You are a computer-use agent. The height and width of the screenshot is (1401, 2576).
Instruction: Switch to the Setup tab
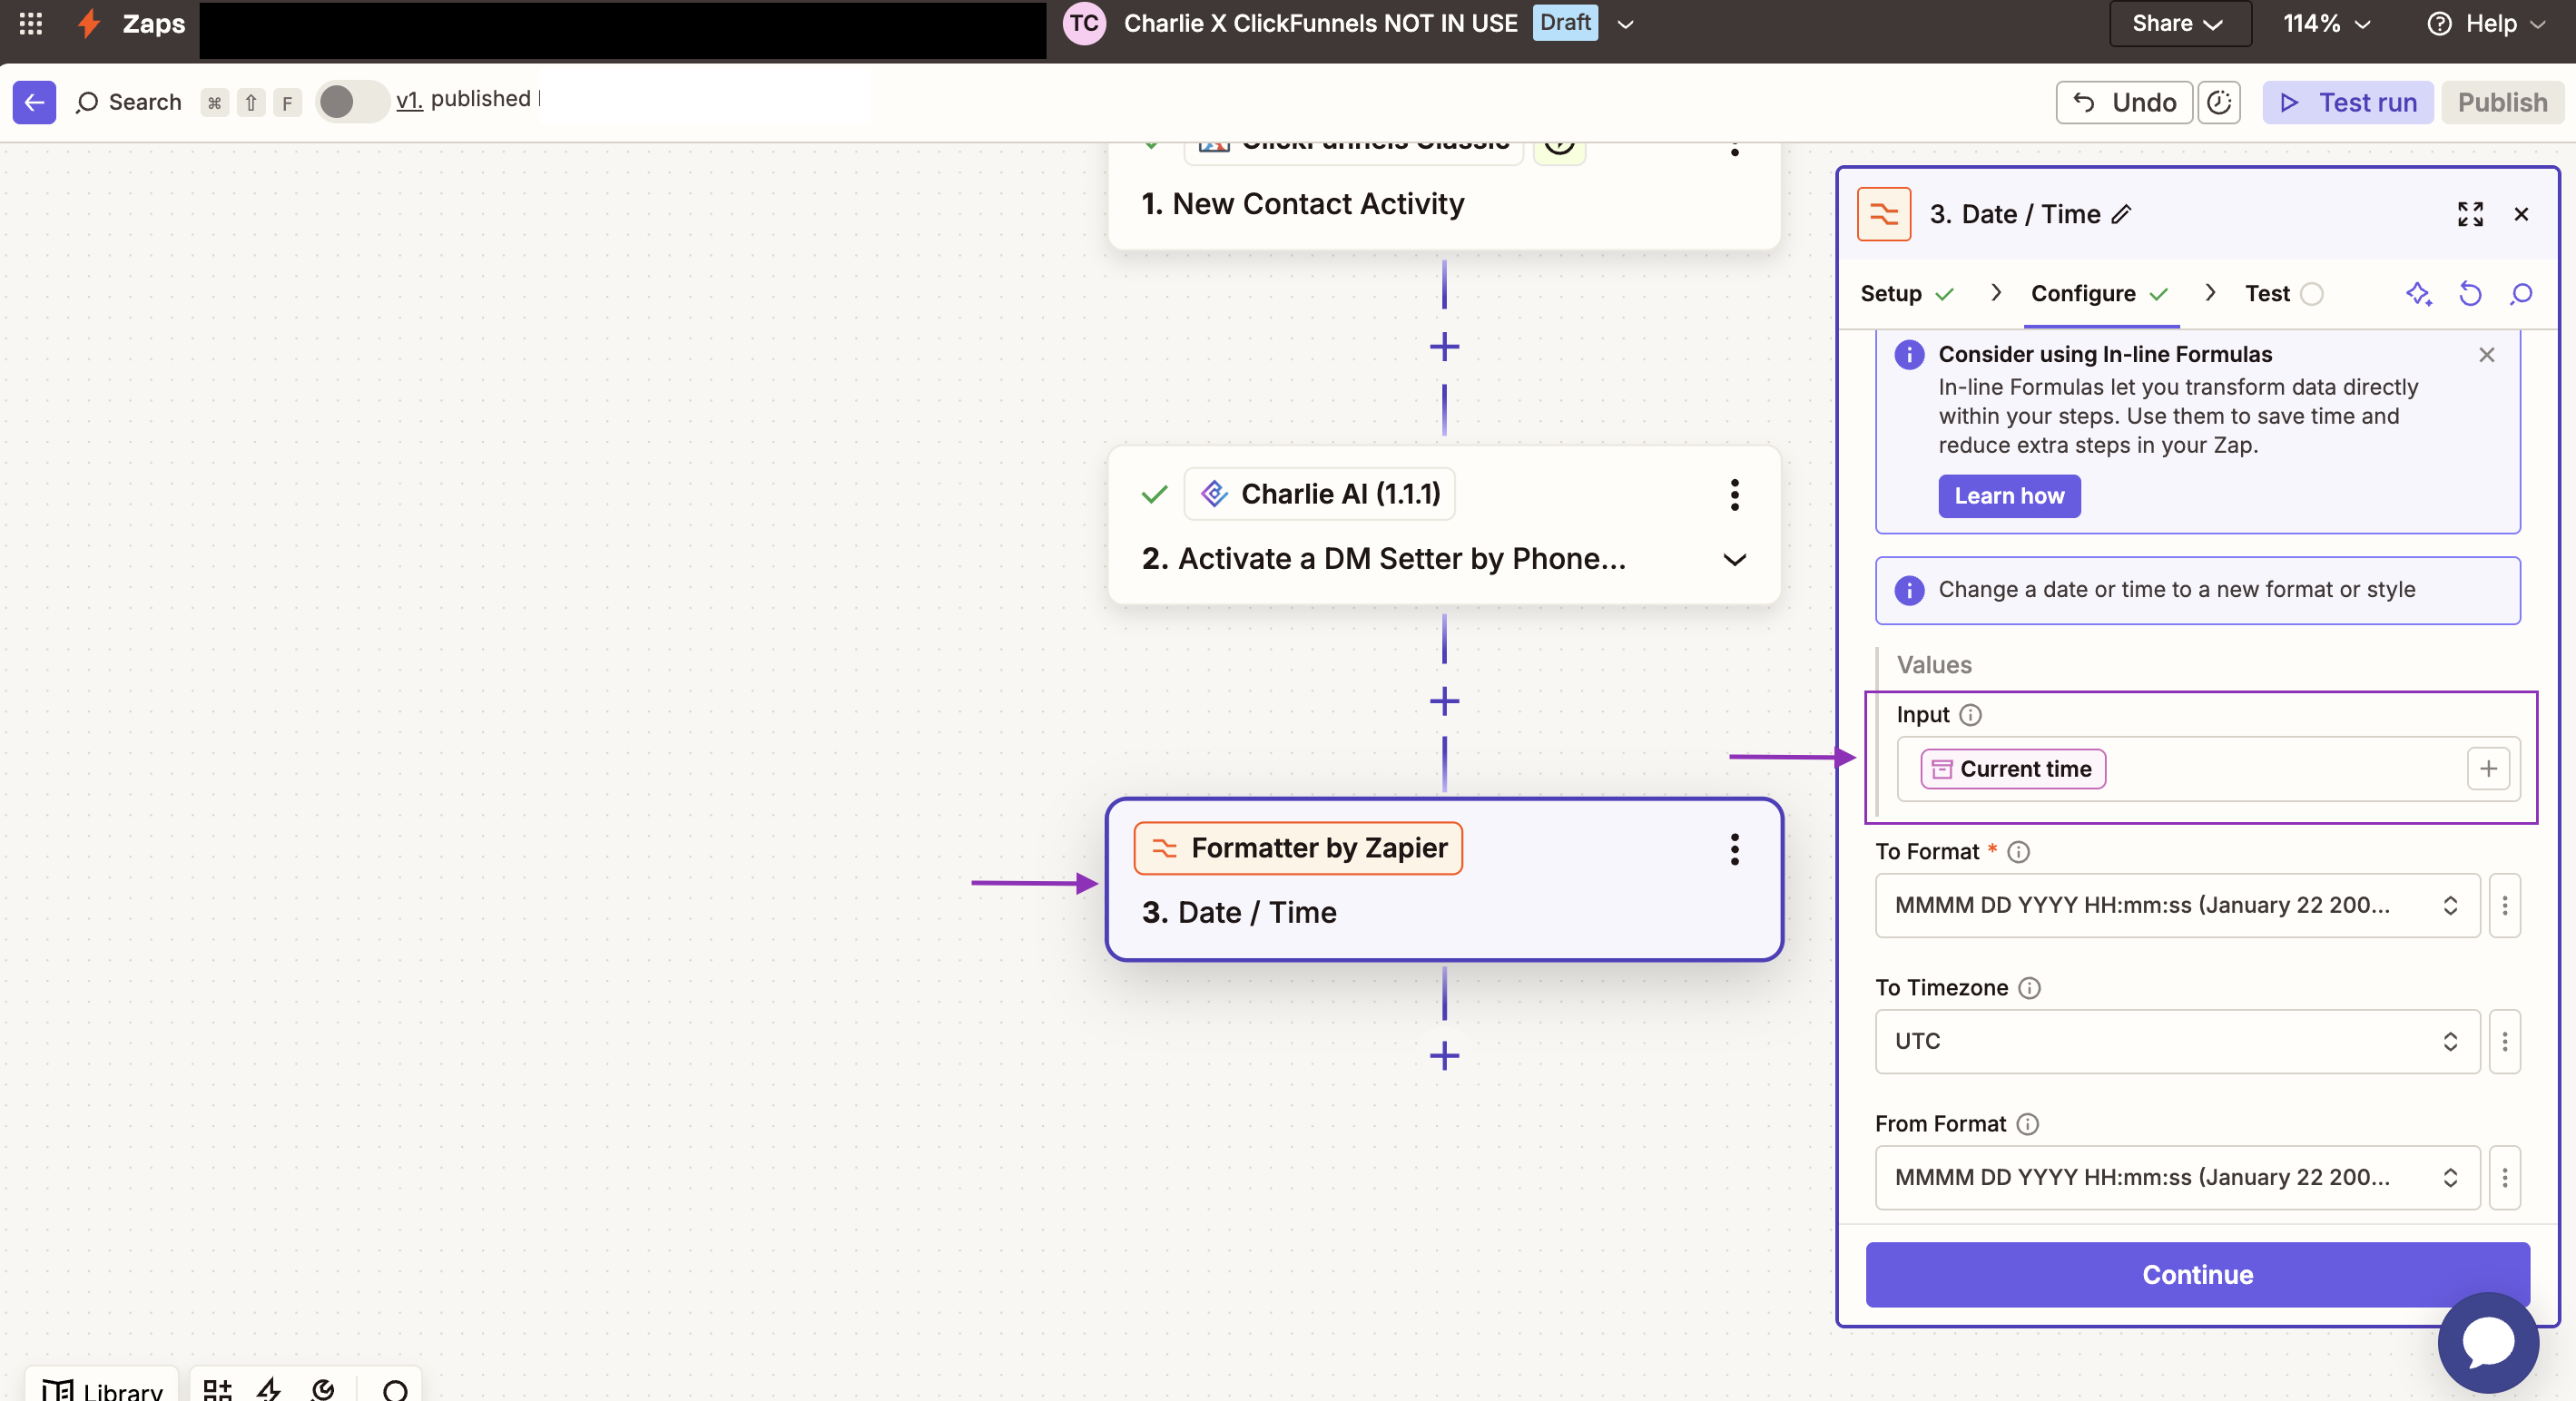click(x=1906, y=294)
